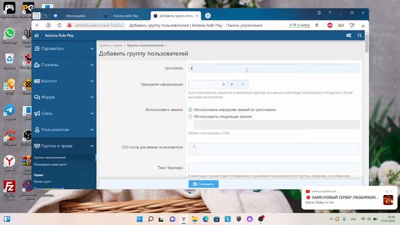Open the admin home icon beside Arizona Role Play

[36, 36]
